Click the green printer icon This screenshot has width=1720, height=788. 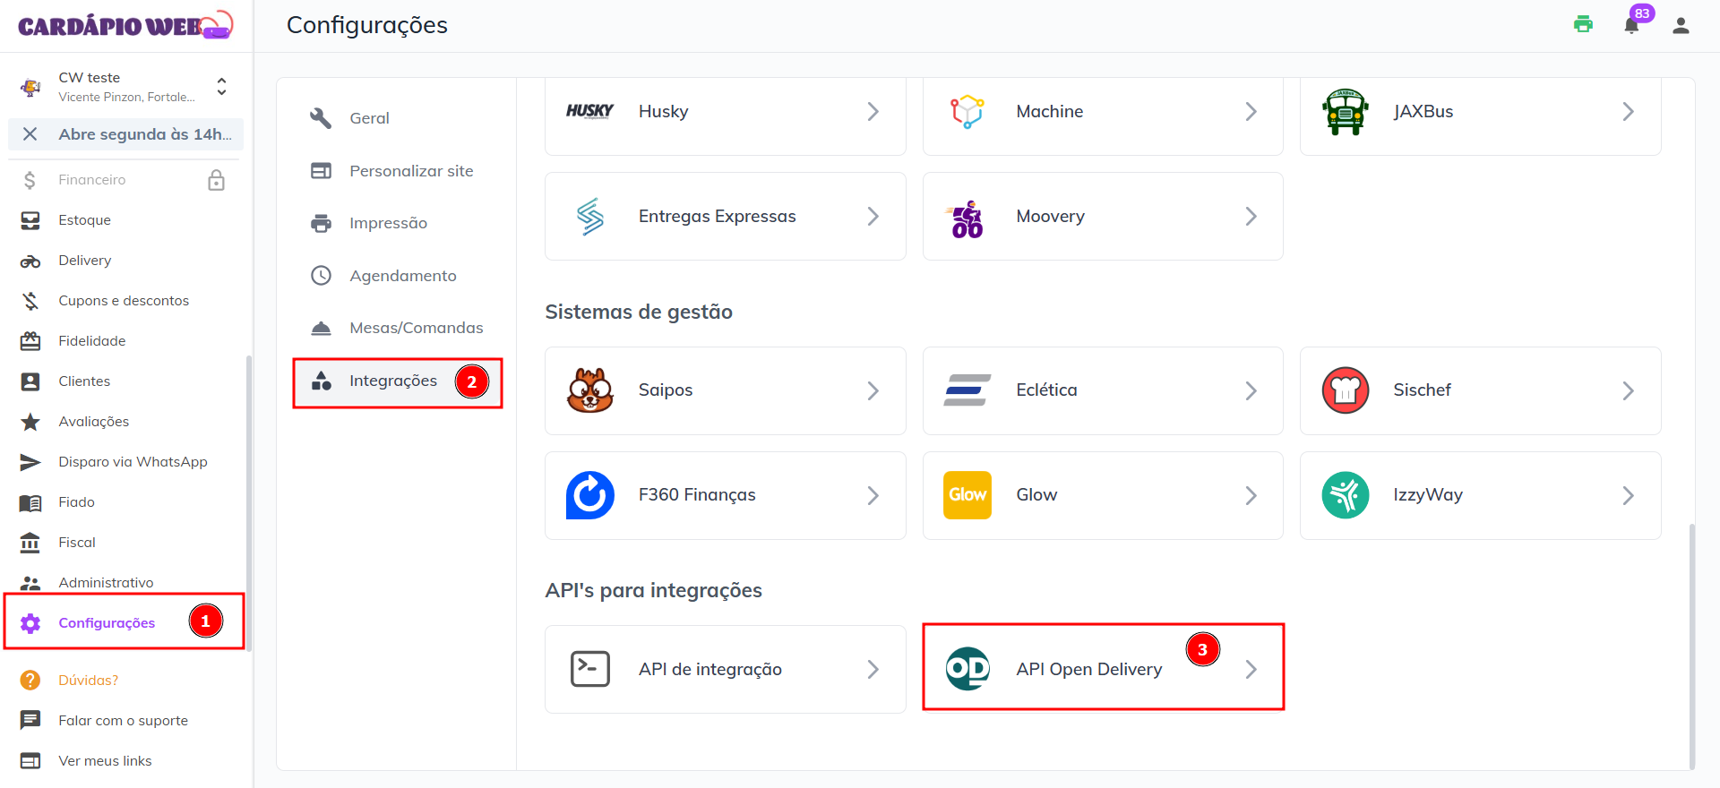pyautogui.click(x=1583, y=25)
